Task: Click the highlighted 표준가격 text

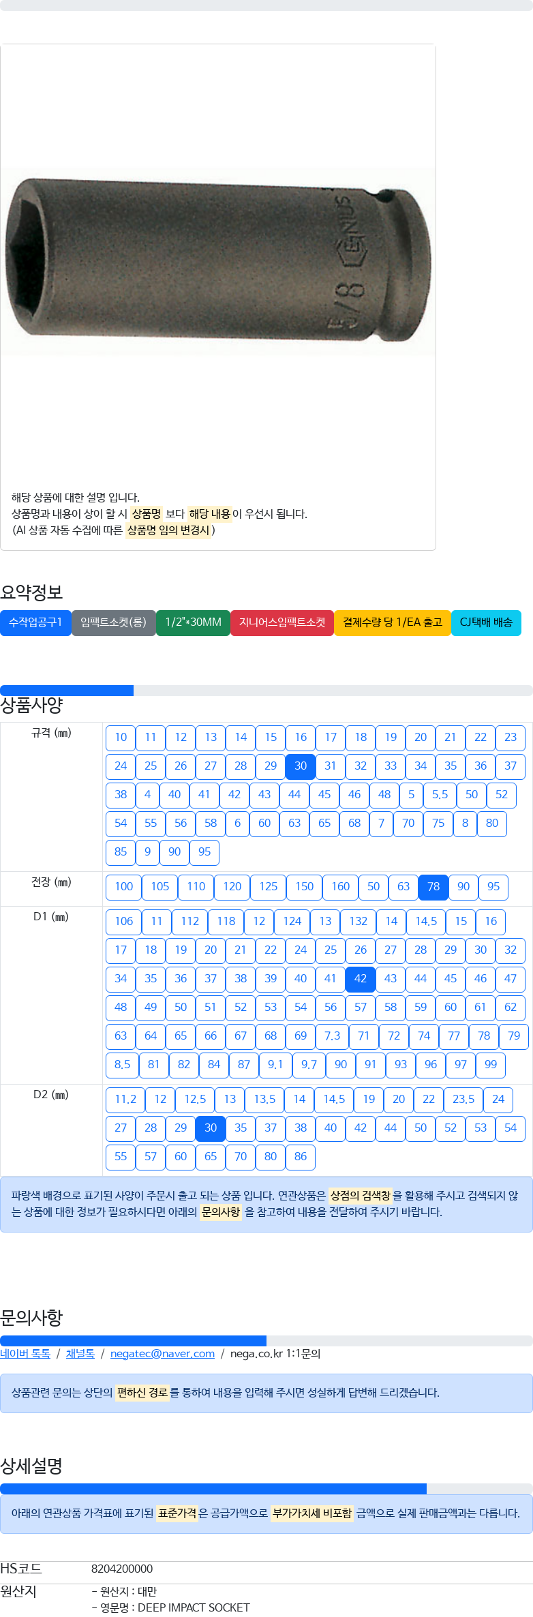Action: [177, 1513]
